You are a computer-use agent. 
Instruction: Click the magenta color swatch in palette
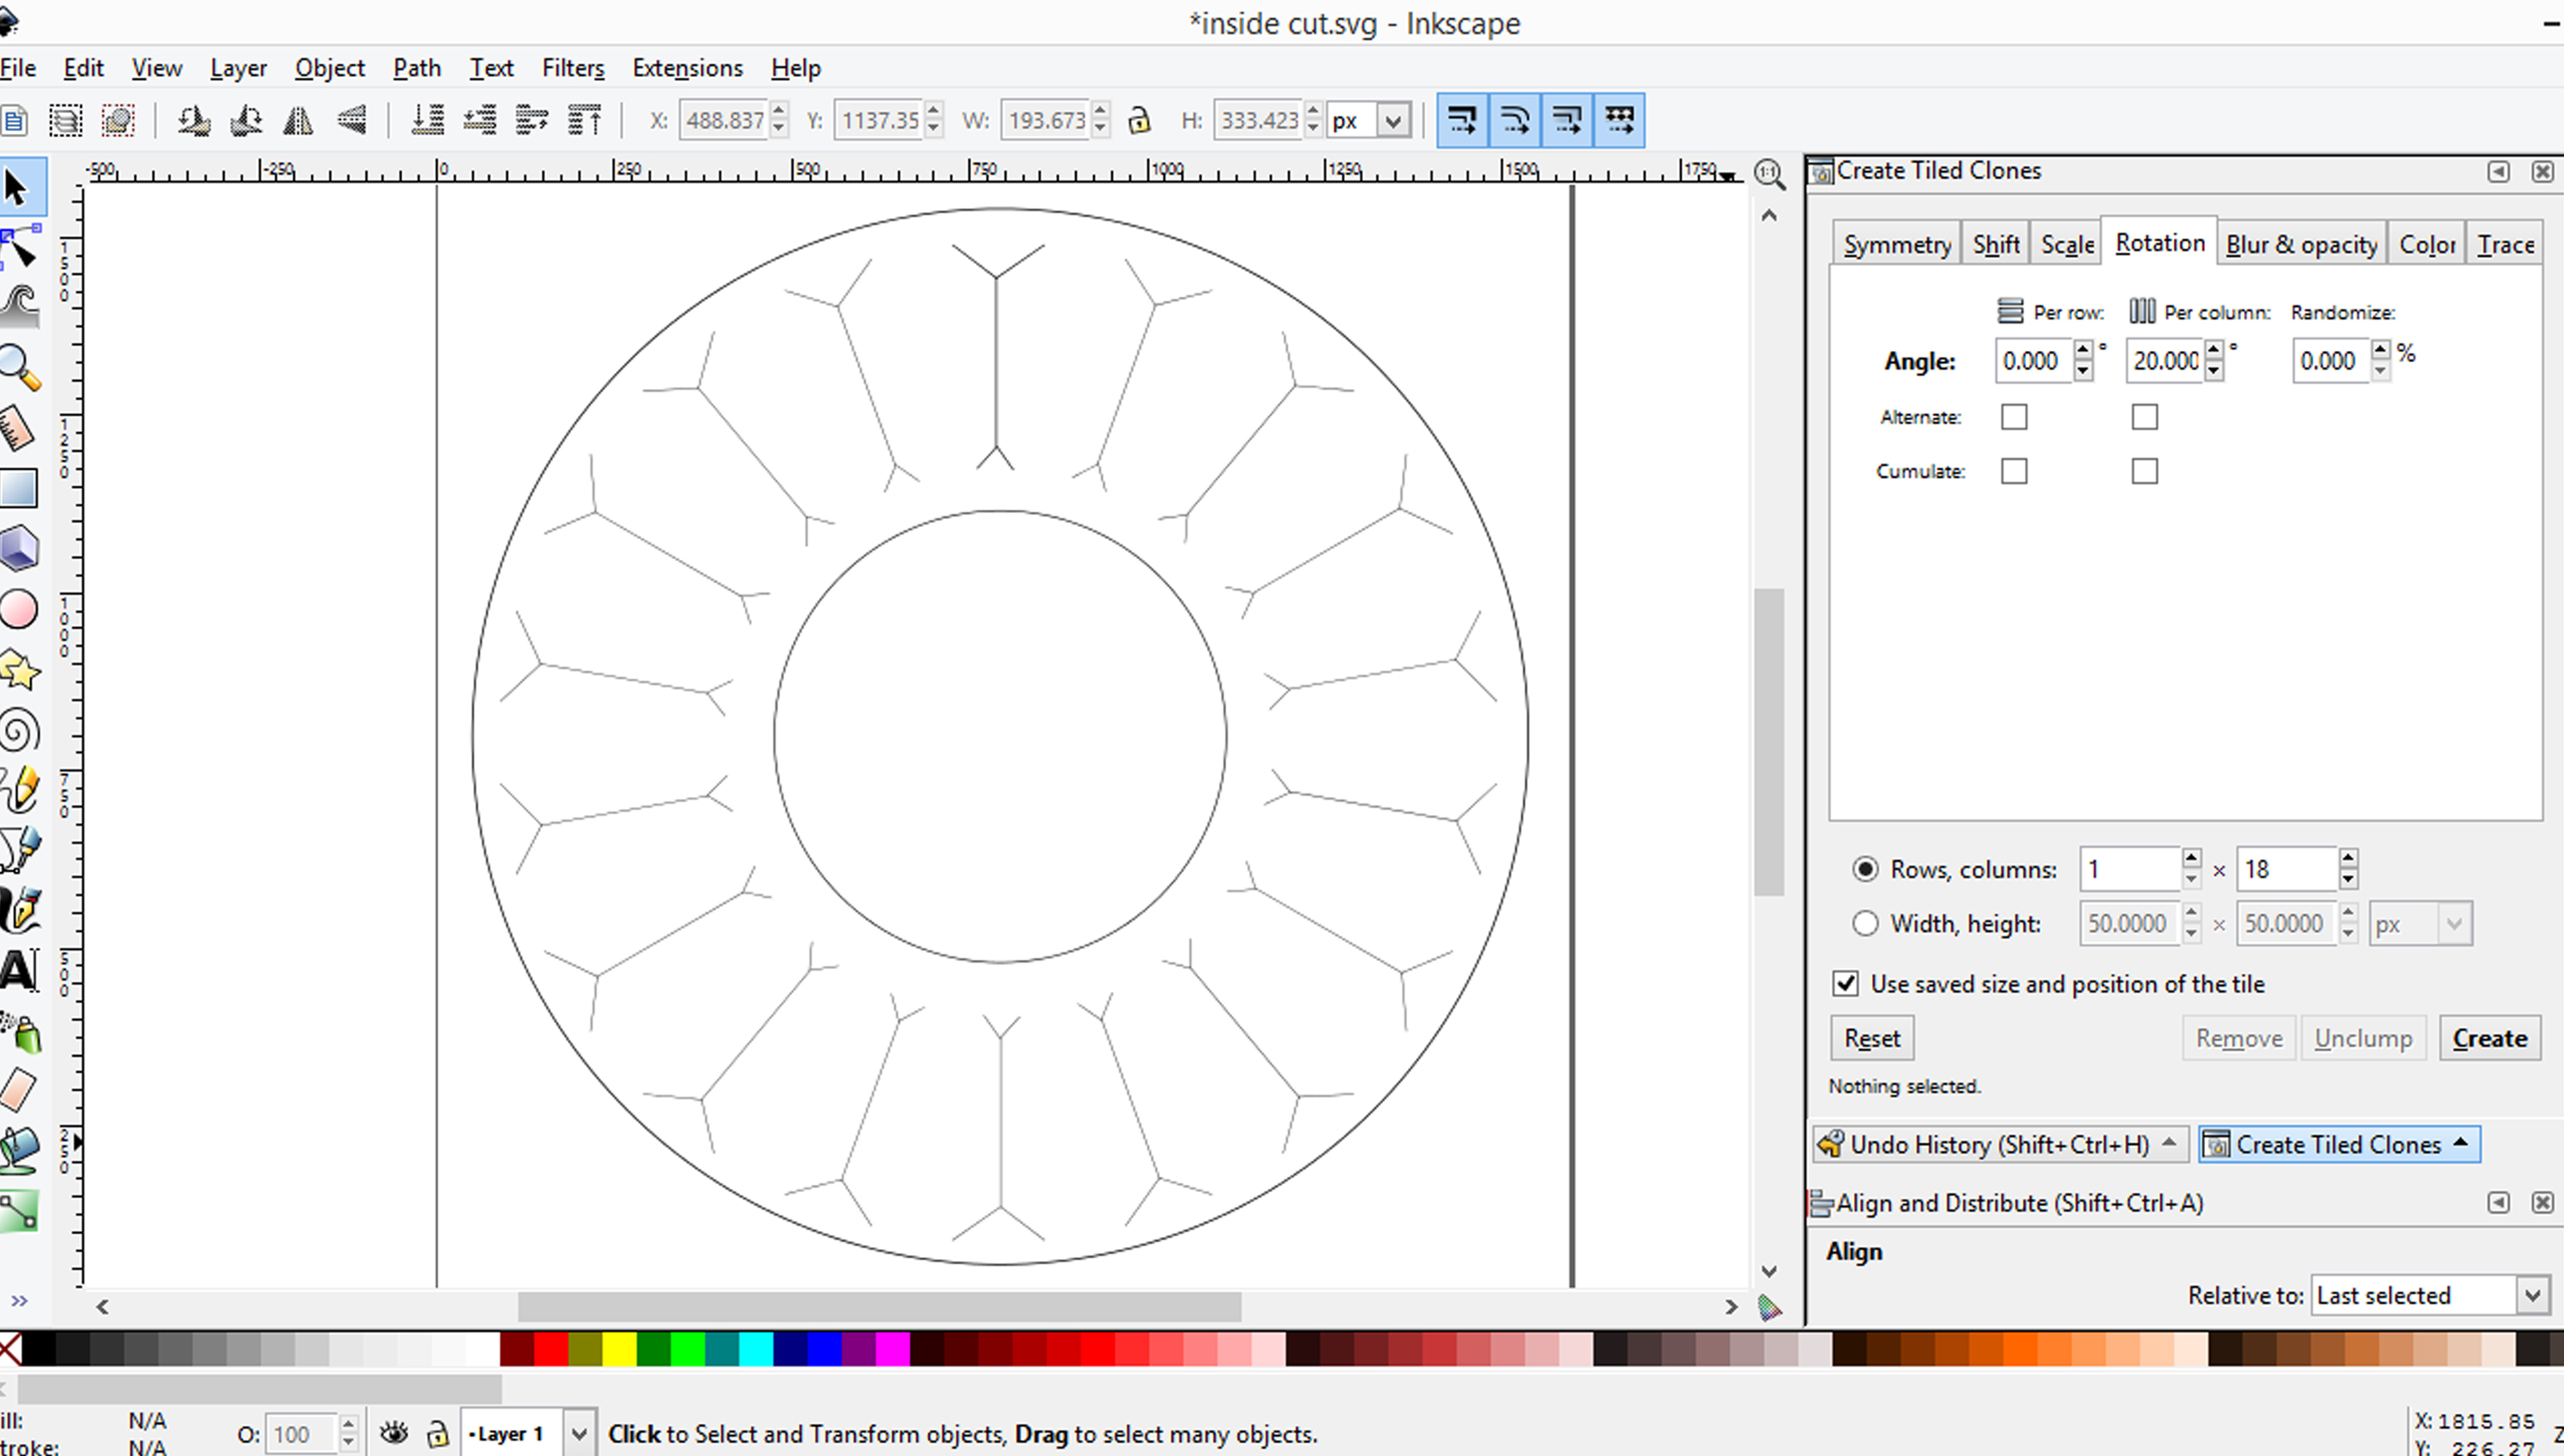(x=892, y=1349)
